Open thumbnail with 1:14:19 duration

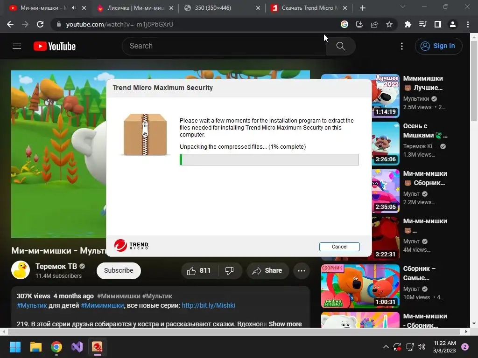pyautogui.click(x=385, y=96)
